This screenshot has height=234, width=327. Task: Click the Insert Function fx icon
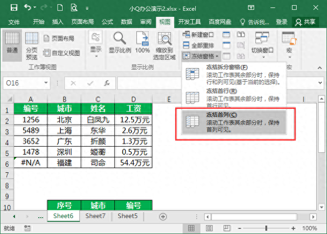pyautogui.click(x=107, y=83)
